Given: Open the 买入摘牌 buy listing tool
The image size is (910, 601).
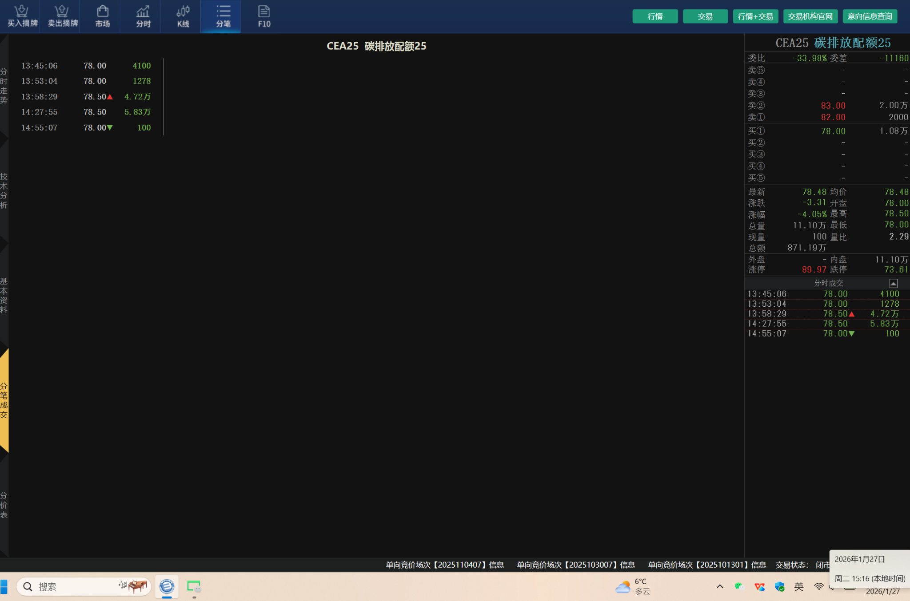Looking at the screenshot, I should click(22, 16).
